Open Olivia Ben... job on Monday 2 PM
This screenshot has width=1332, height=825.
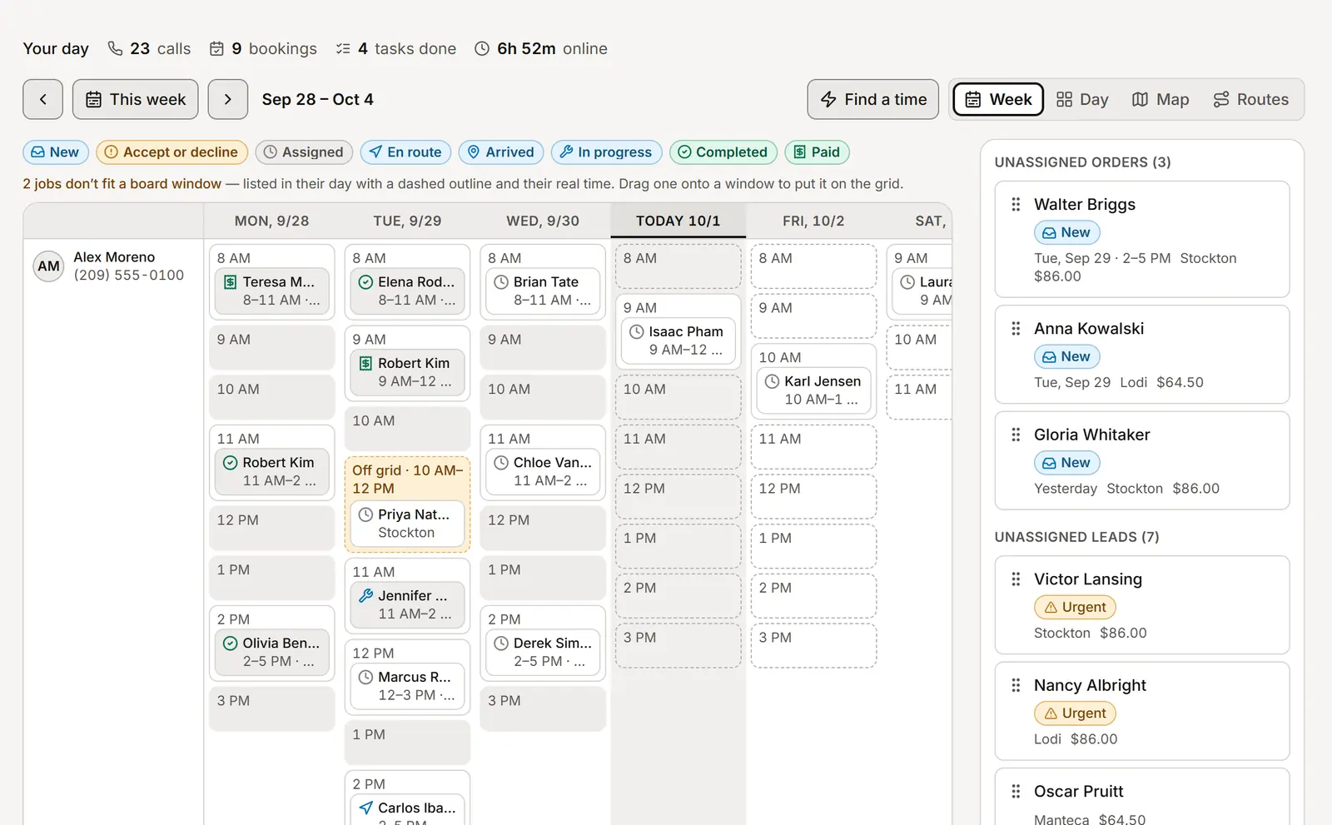pyautogui.click(x=271, y=652)
